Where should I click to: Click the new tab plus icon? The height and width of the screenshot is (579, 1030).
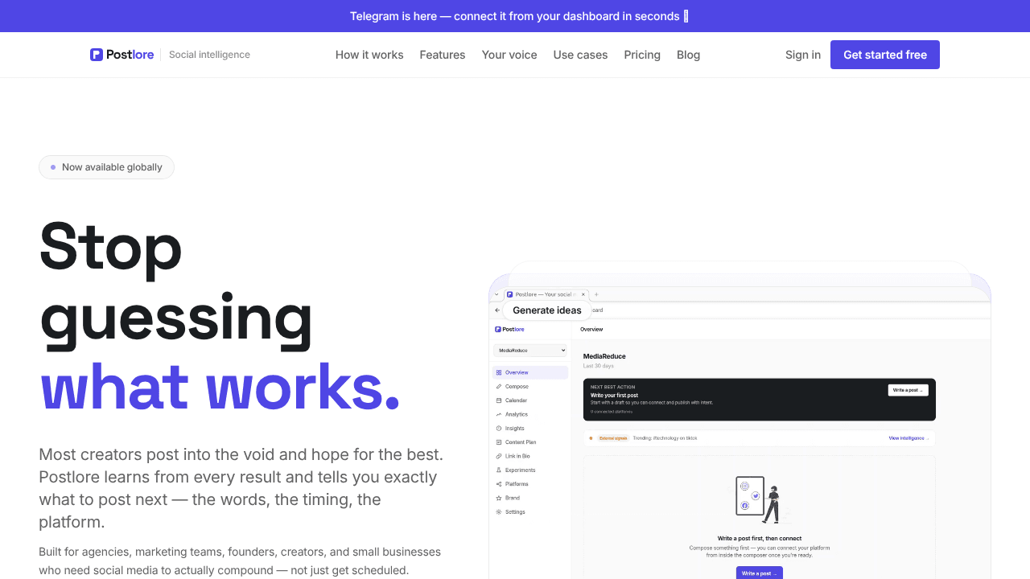(596, 294)
